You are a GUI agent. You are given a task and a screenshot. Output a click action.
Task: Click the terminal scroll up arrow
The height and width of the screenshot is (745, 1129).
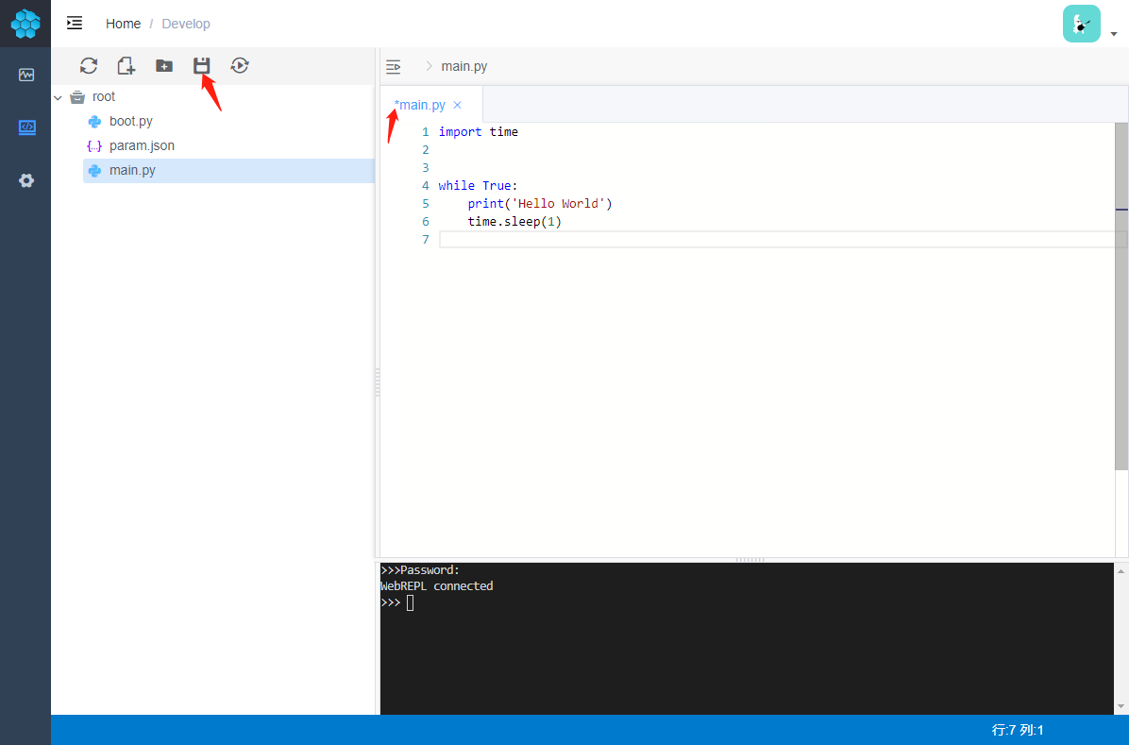(1121, 571)
